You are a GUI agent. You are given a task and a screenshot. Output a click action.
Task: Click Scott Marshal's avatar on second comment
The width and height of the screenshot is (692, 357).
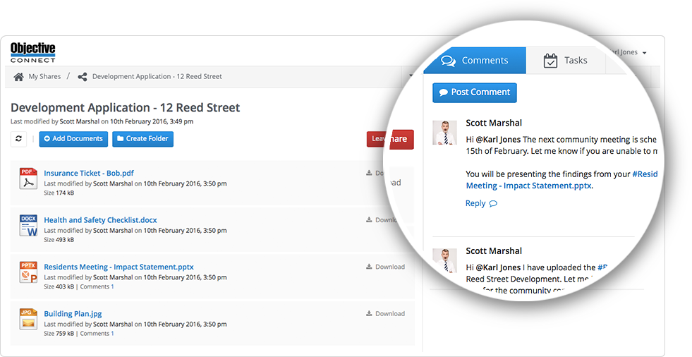444,260
